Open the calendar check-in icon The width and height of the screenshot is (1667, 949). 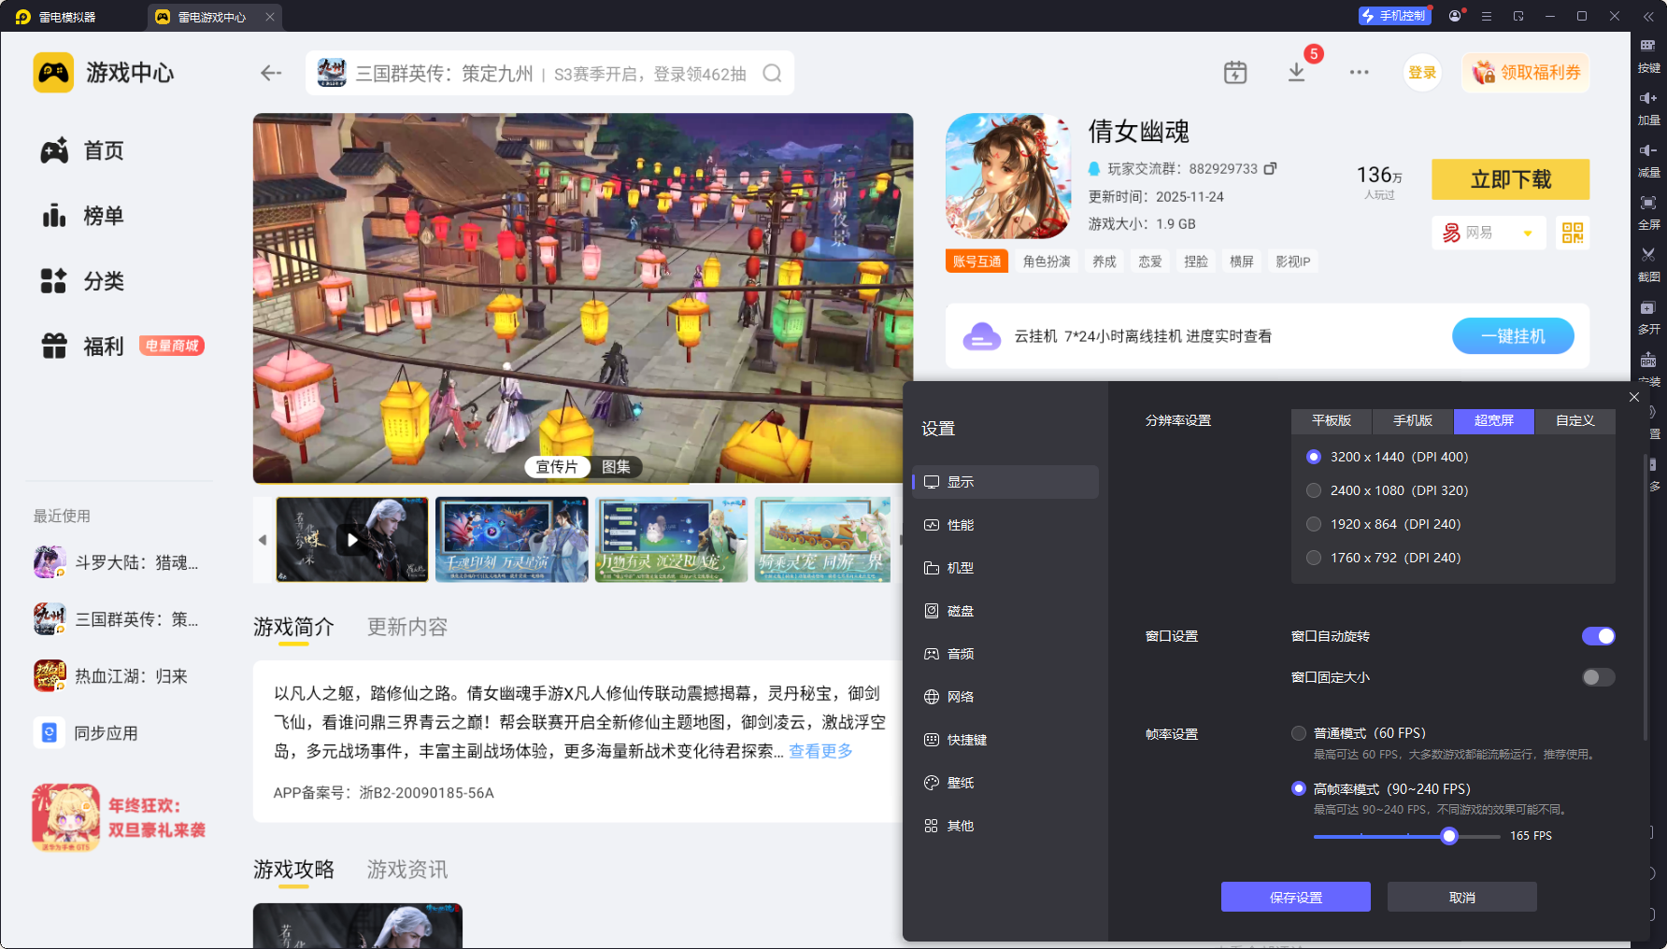tap(1235, 73)
